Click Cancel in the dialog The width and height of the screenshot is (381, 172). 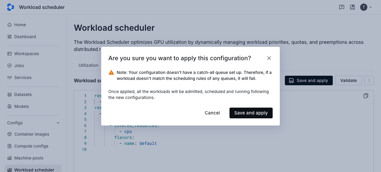pos(212,113)
